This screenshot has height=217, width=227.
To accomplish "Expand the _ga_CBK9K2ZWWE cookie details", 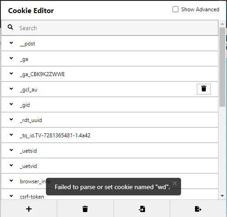I will 109,74.
